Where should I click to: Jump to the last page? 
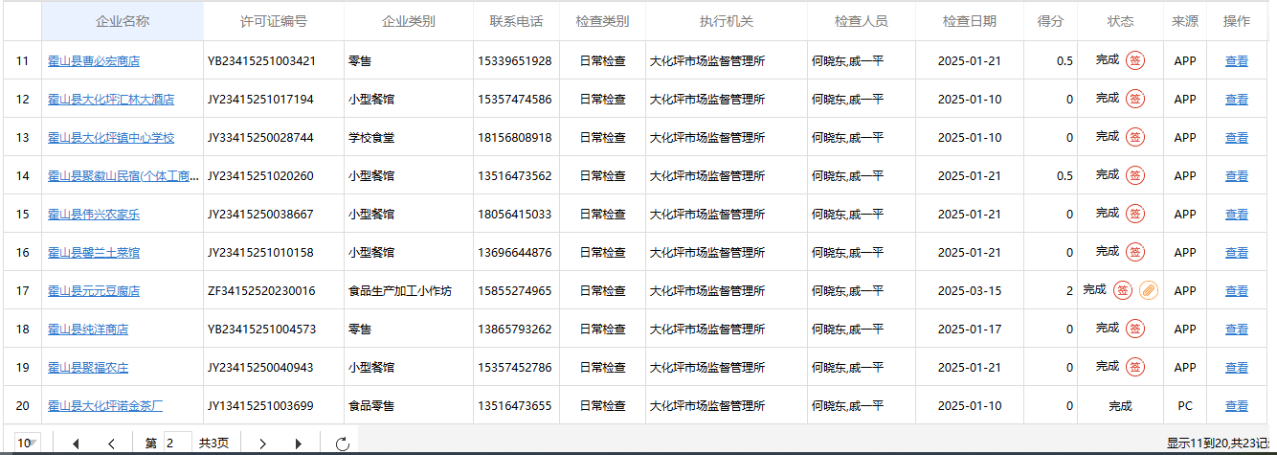coord(298,444)
